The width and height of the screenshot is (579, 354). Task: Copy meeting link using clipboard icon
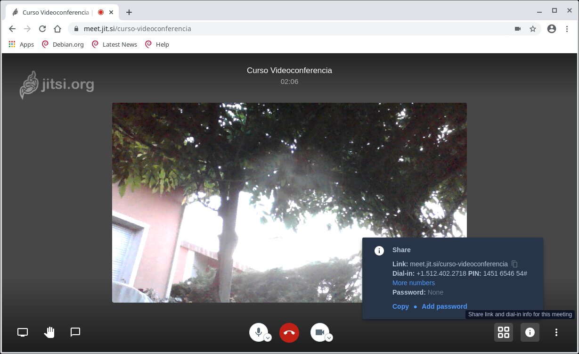tap(515, 264)
